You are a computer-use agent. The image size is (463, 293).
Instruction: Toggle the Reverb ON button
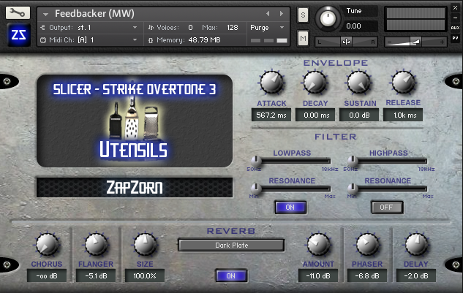[231, 275]
